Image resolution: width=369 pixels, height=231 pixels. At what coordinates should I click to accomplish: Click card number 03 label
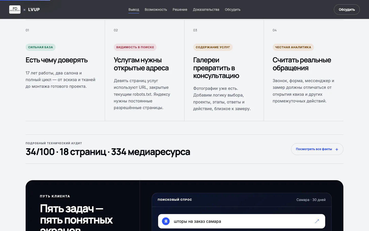tap(195, 30)
